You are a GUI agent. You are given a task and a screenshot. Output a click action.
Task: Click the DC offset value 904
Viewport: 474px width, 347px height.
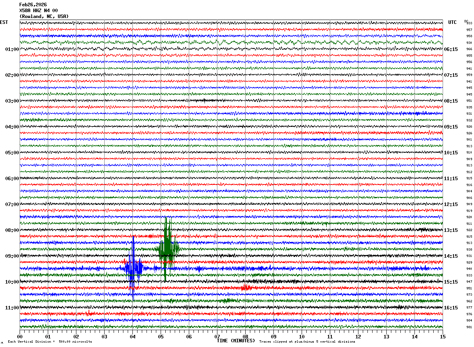469,191
